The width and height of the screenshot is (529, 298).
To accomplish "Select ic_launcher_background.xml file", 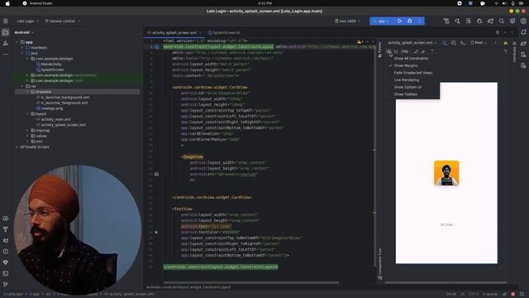I will click(x=63, y=98).
